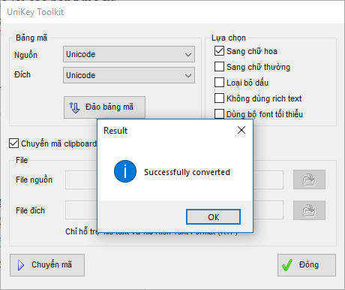The height and width of the screenshot is (290, 345).
Task: Click the blue play triangle on Chuyển mã
Action: pyautogui.click(x=21, y=265)
